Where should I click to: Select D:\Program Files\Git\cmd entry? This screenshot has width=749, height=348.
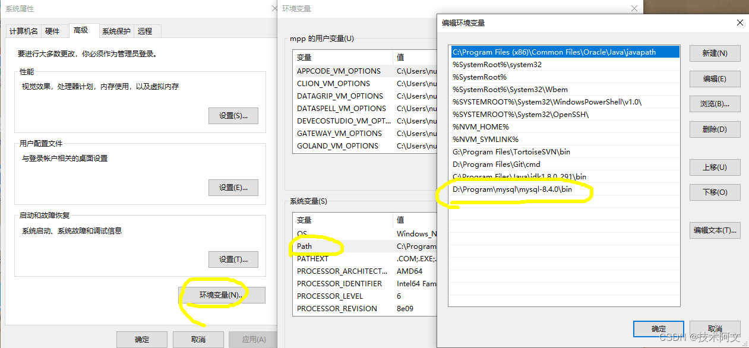(x=564, y=164)
